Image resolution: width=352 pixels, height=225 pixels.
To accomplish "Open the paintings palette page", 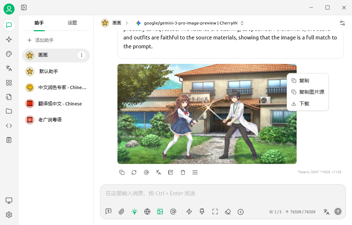I will click(9, 54).
